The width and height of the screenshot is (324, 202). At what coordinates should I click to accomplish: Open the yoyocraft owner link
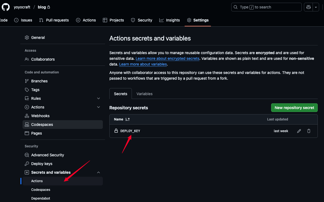point(22,7)
